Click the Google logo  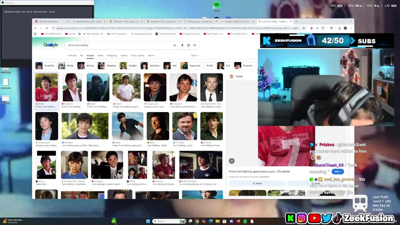pyautogui.click(x=51, y=45)
